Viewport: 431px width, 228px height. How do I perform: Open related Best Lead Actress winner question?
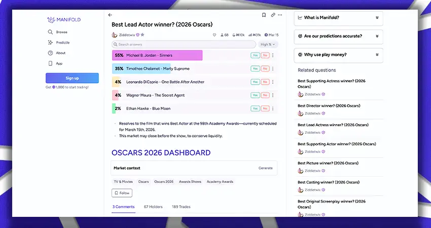coord(333,125)
